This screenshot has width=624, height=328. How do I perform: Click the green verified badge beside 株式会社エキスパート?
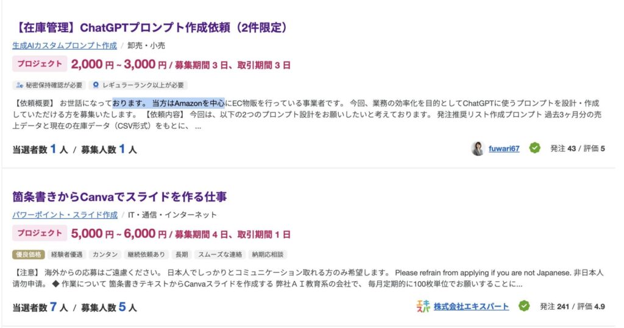coord(524,305)
